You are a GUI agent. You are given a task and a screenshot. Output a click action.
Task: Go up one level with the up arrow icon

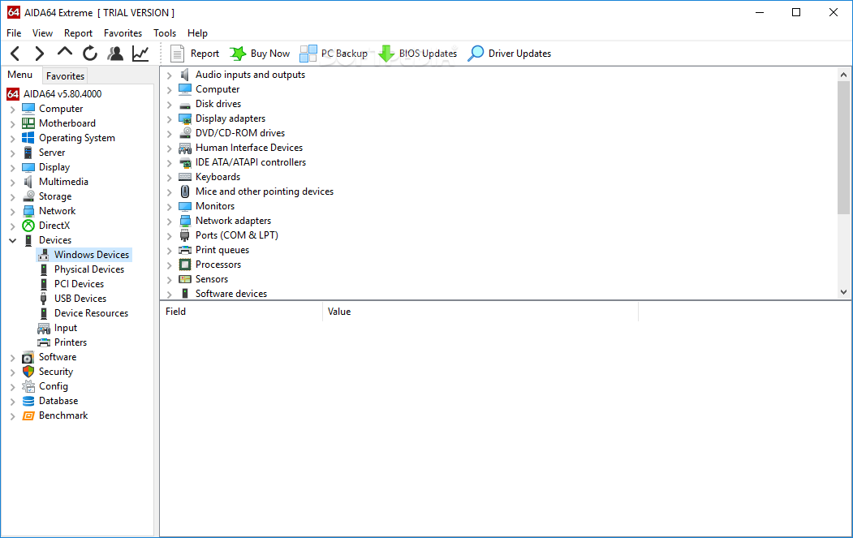pos(65,52)
